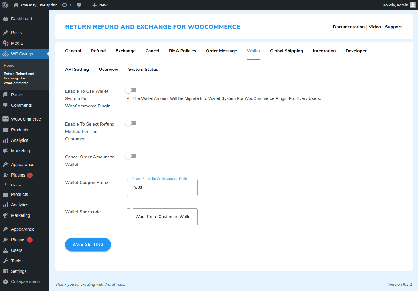Open the Refund tab
The width and height of the screenshot is (418, 291).
tap(98, 51)
